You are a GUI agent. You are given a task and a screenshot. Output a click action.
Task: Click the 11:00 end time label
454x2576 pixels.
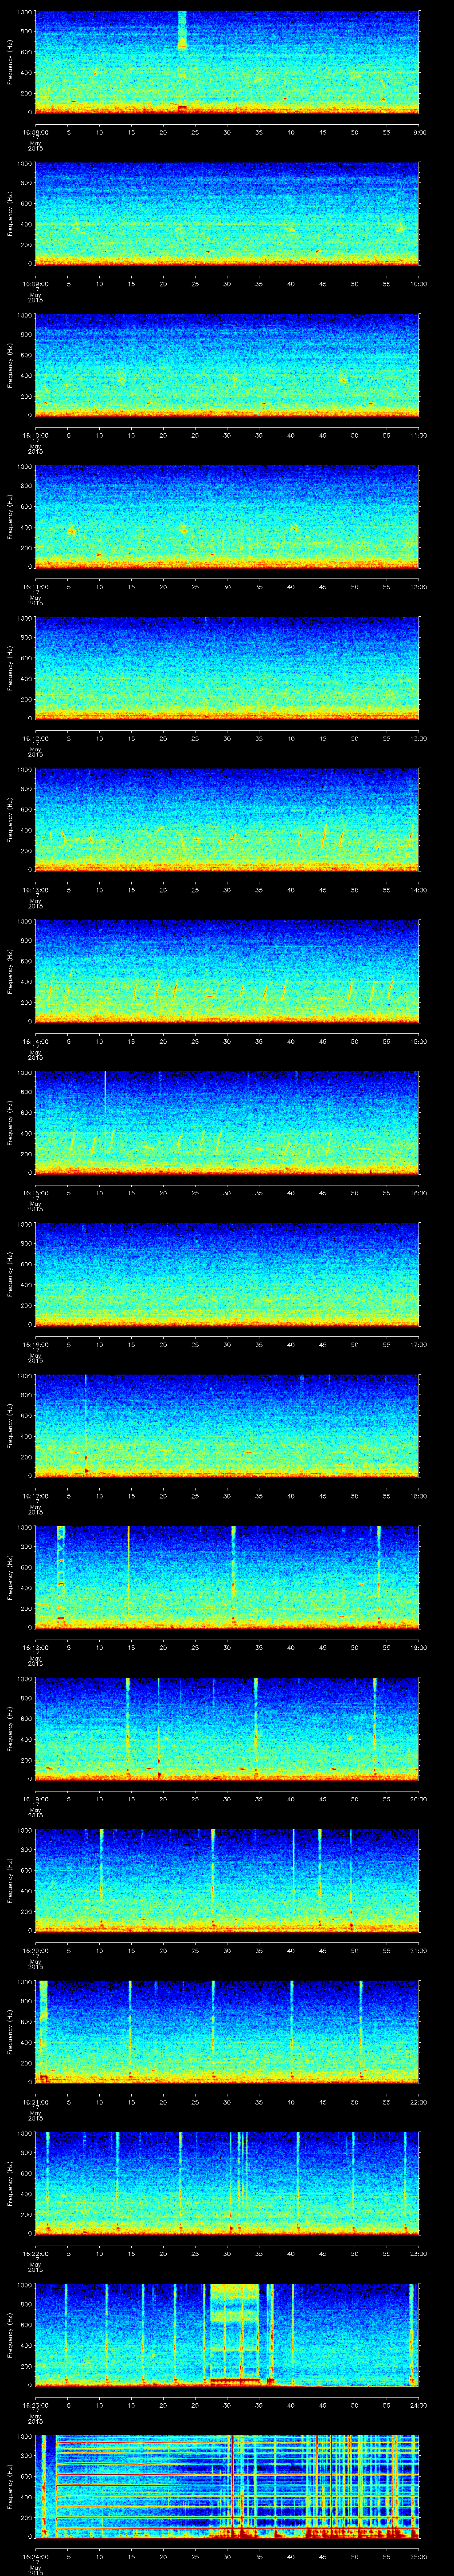(x=418, y=436)
